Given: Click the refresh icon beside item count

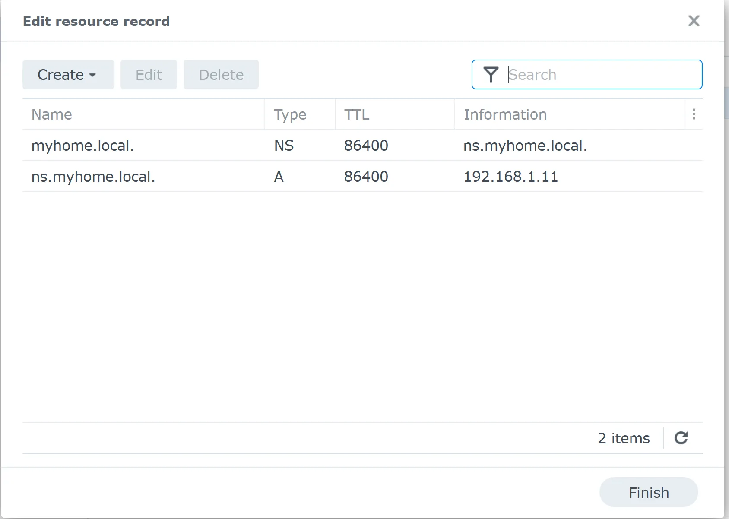Looking at the screenshot, I should click(681, 438).
